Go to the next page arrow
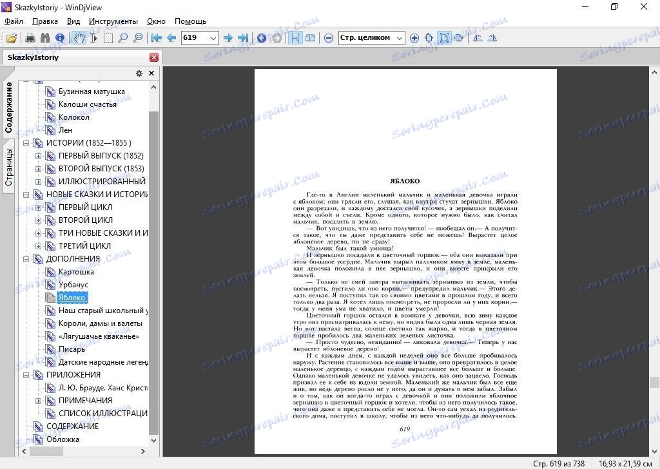The image size is (660, 469). [228, 38]
